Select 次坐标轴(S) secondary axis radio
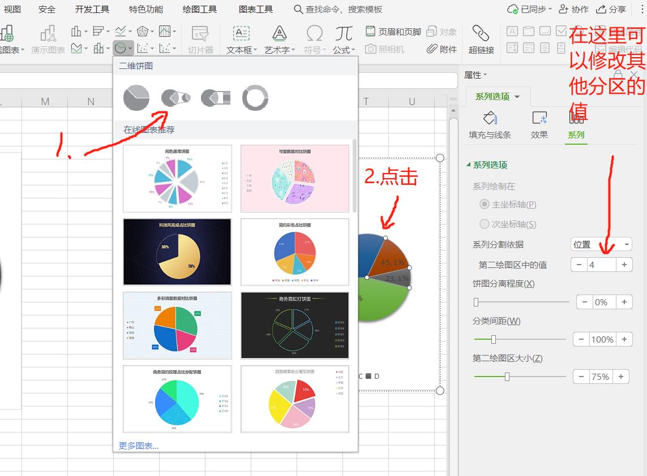647x476 pixels. click(x=485, y=224)
